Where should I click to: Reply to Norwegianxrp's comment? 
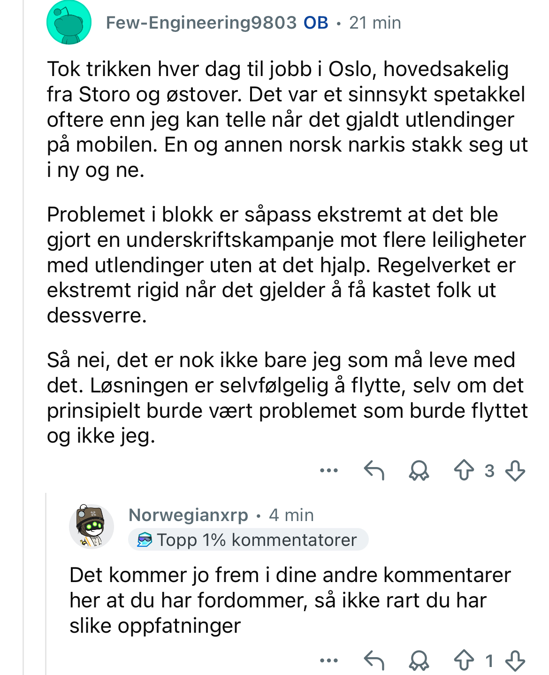[x=374, y=661]
